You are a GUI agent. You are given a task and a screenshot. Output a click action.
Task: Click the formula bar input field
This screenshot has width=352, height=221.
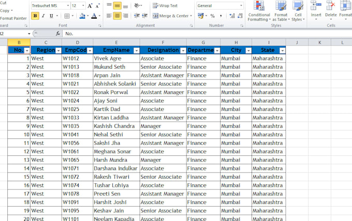[x=207, y=34]
